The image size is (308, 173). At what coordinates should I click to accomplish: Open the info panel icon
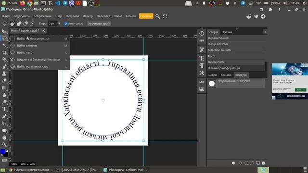[x=202, y=33]
